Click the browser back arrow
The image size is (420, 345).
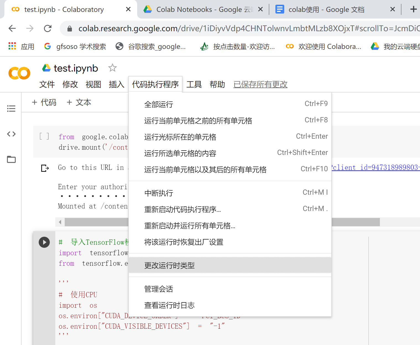click(x=12, y=28)
